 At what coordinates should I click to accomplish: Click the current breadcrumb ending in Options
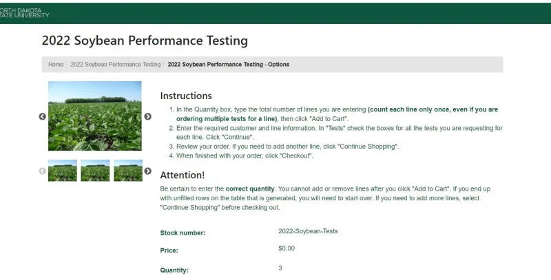[228, 65]
